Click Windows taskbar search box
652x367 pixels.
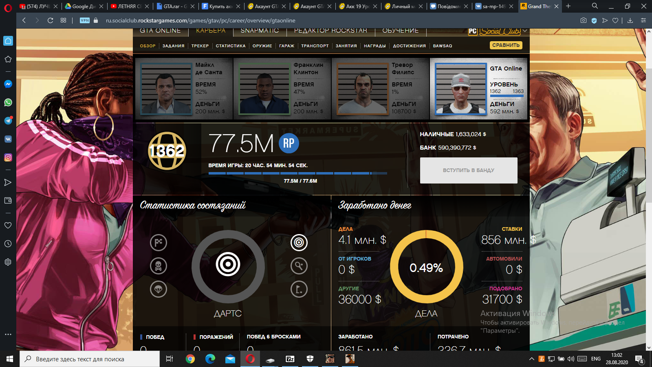90,359
